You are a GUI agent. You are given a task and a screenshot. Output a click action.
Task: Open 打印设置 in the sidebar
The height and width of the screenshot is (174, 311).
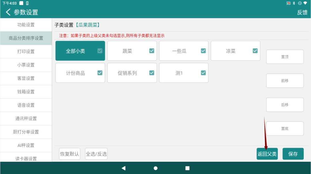26,51
